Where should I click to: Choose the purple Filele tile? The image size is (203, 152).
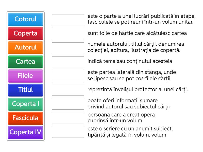(x=25, y=76)
